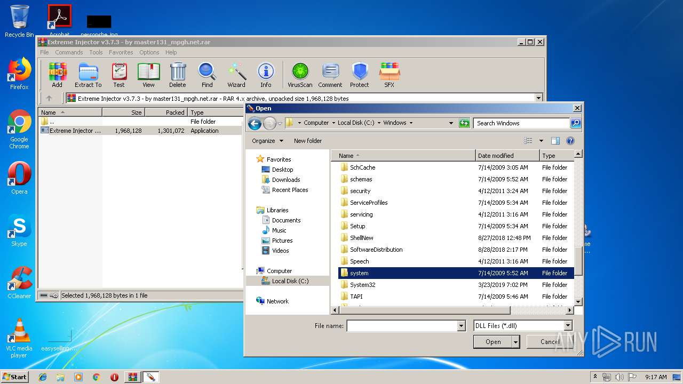
Task: Toggle the preview pane icon
Action: (555, 141)
